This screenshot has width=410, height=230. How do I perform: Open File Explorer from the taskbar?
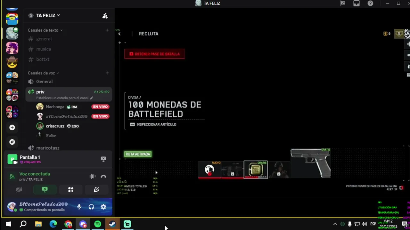click(x=38, y=224)
